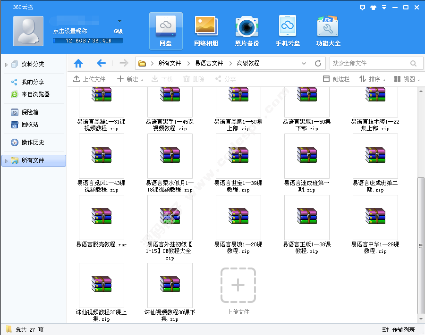Go to home directory icon
The width and height of the screenshot is (425, 335).
coord(78,63)
